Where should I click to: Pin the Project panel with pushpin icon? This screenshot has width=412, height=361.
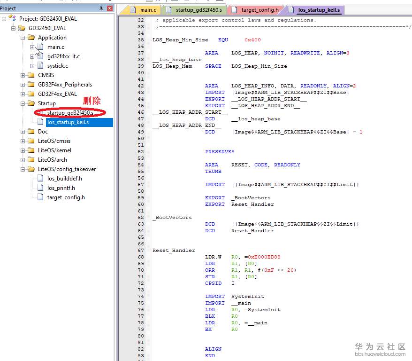pos(101,8)
